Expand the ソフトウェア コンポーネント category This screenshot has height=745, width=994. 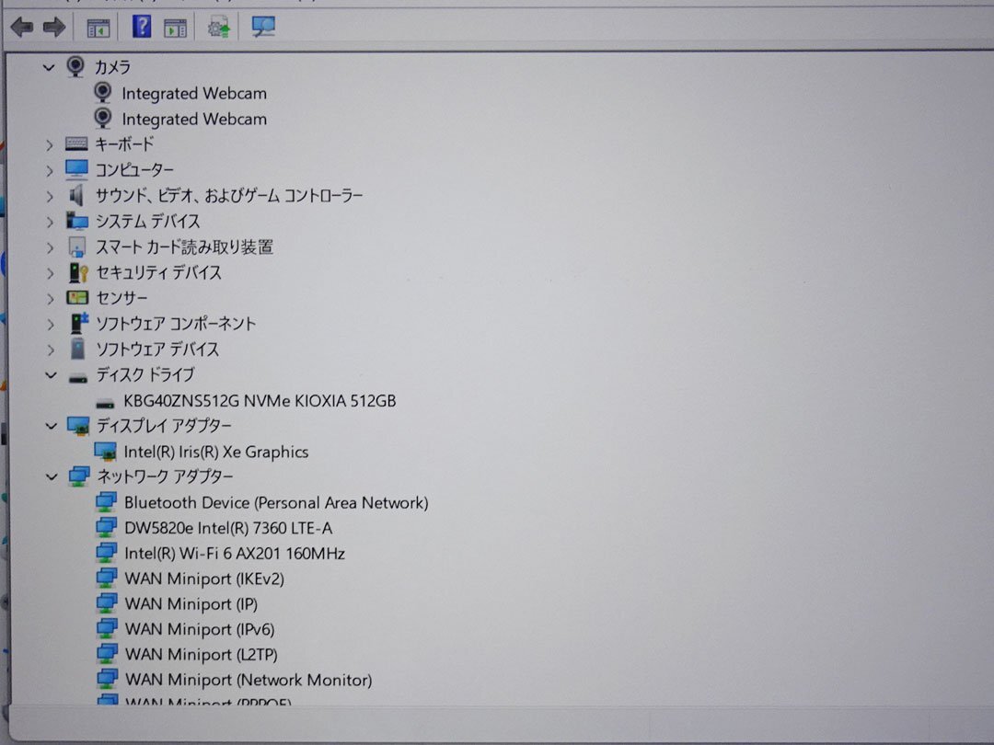coord(50,325)
